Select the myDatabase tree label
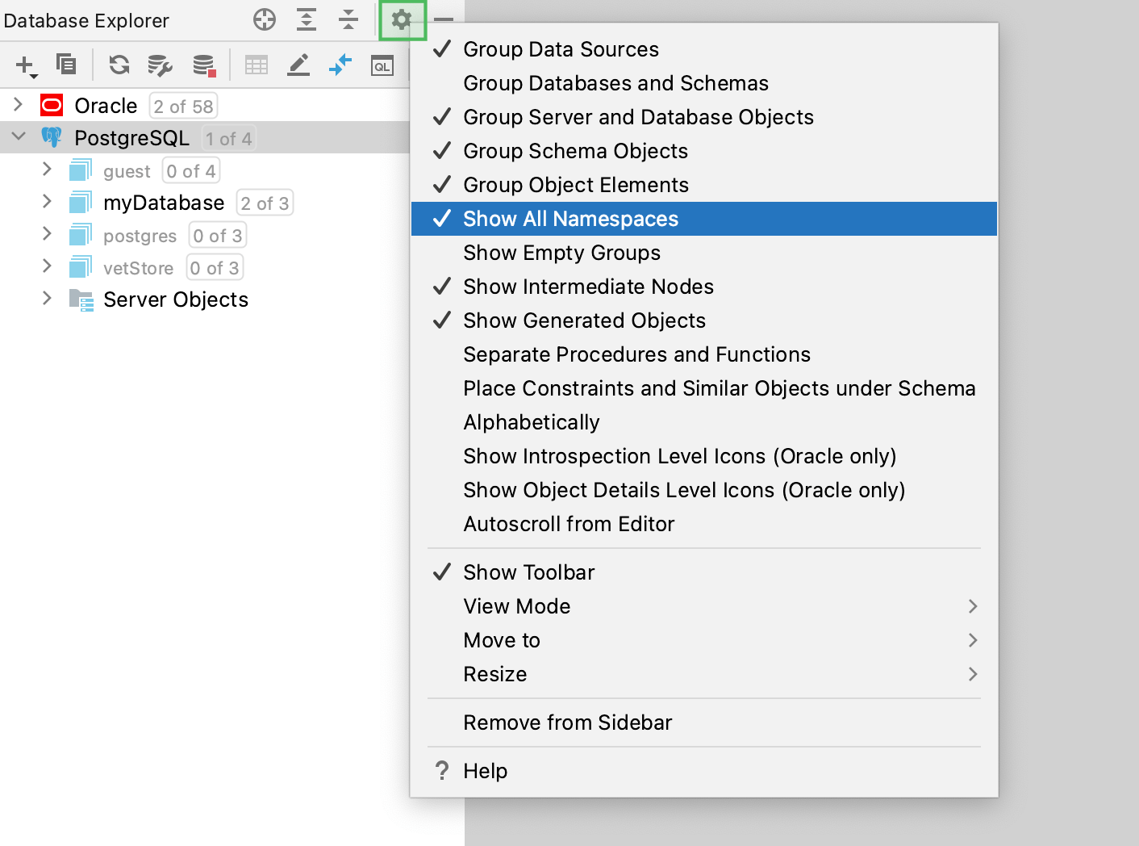 (x=164, y=203)
